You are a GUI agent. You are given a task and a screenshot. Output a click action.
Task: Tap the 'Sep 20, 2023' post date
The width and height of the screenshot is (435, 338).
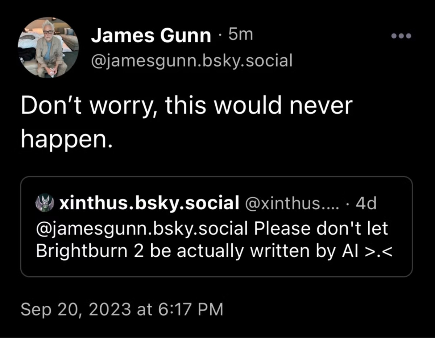pyautogui.click(x=75, y=309)
